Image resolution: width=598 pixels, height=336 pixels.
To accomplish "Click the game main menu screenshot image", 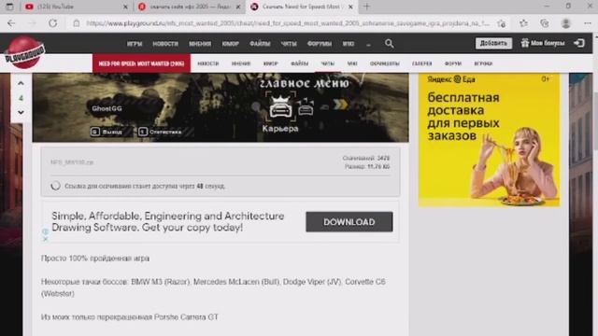I will coord(221,108).
